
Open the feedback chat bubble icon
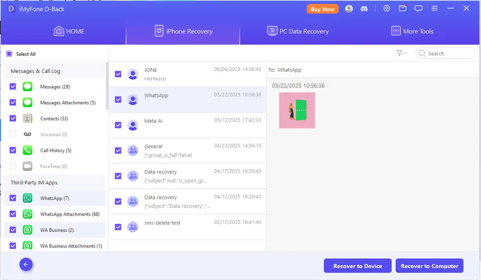click(x=418, y=9)
